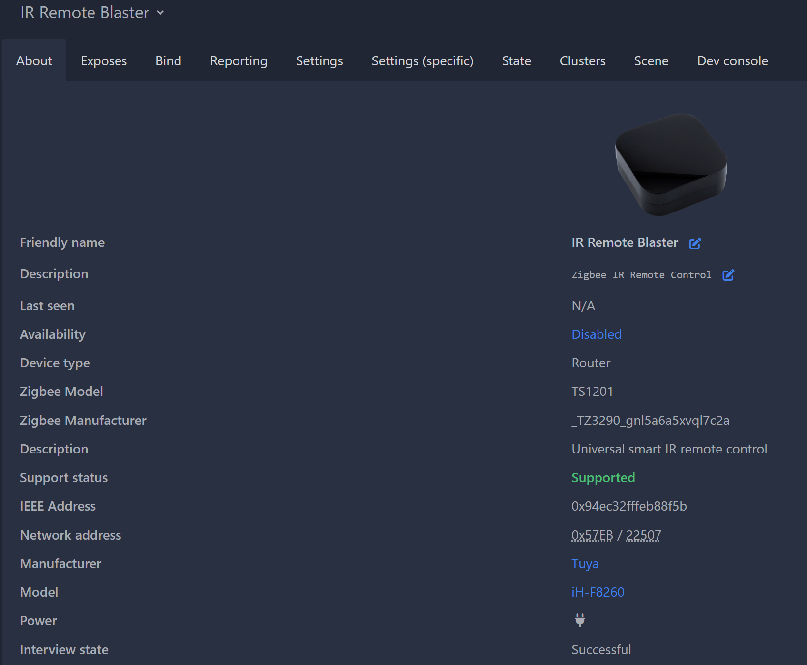Switch to the Scene tab

pyautogui.click(x=651, y=61)
